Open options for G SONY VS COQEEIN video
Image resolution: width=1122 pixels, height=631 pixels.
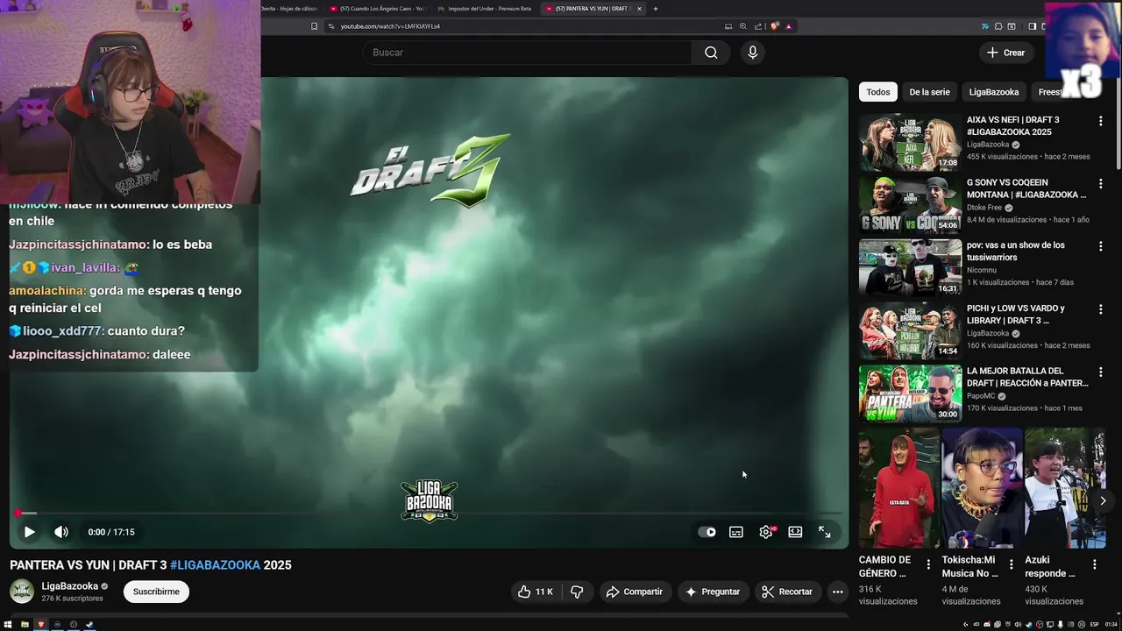pyautogui.click(x=1101, y=184)
